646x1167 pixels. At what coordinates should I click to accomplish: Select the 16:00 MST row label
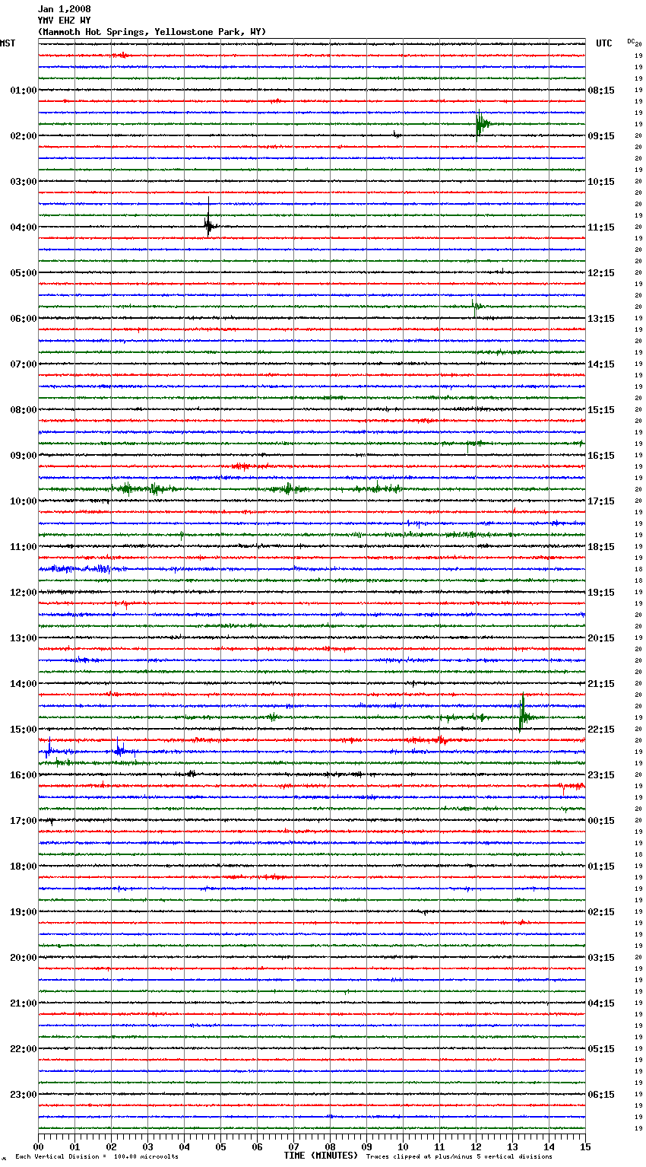(24, 775)
